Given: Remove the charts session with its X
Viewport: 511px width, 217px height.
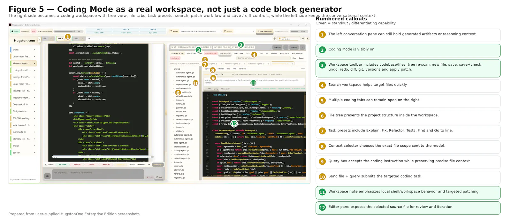Looking at the screenshot, I should pos(34,50).
